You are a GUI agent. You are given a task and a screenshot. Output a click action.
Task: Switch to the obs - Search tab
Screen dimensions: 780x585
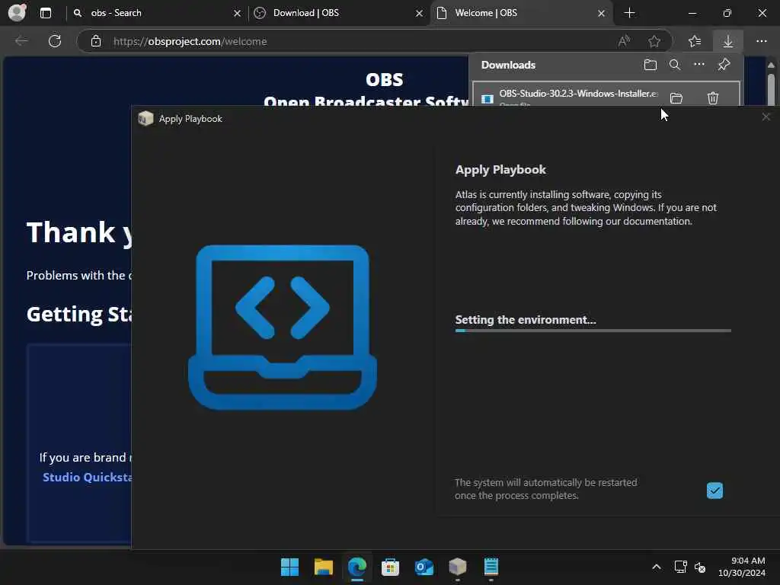[x=156, y=13]
